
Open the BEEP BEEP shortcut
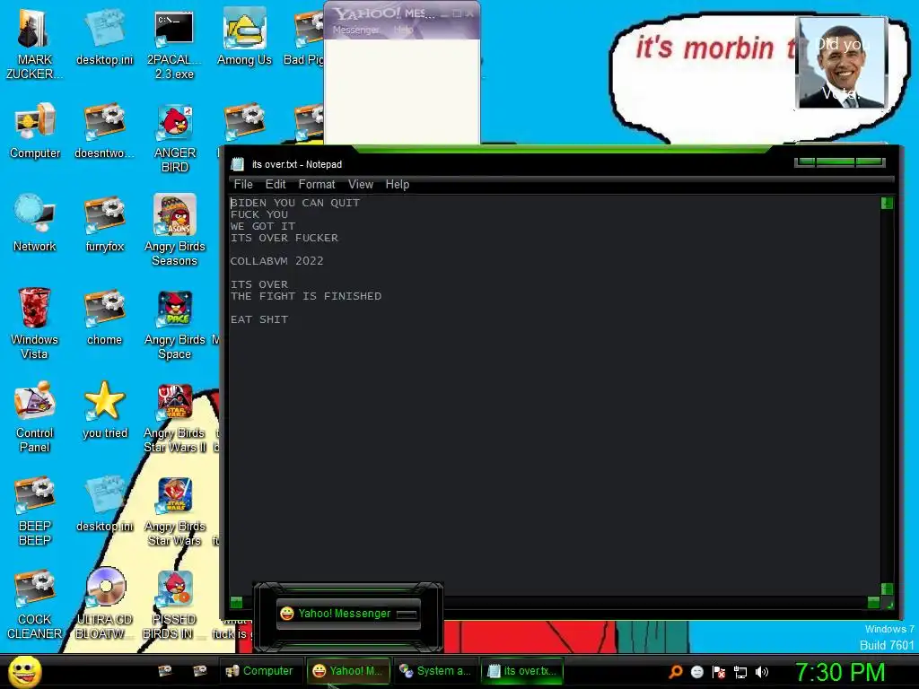[x=35, y=510]
